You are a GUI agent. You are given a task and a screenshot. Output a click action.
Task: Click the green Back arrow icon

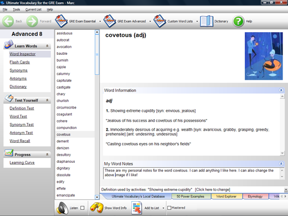click(x=8, y=21)
